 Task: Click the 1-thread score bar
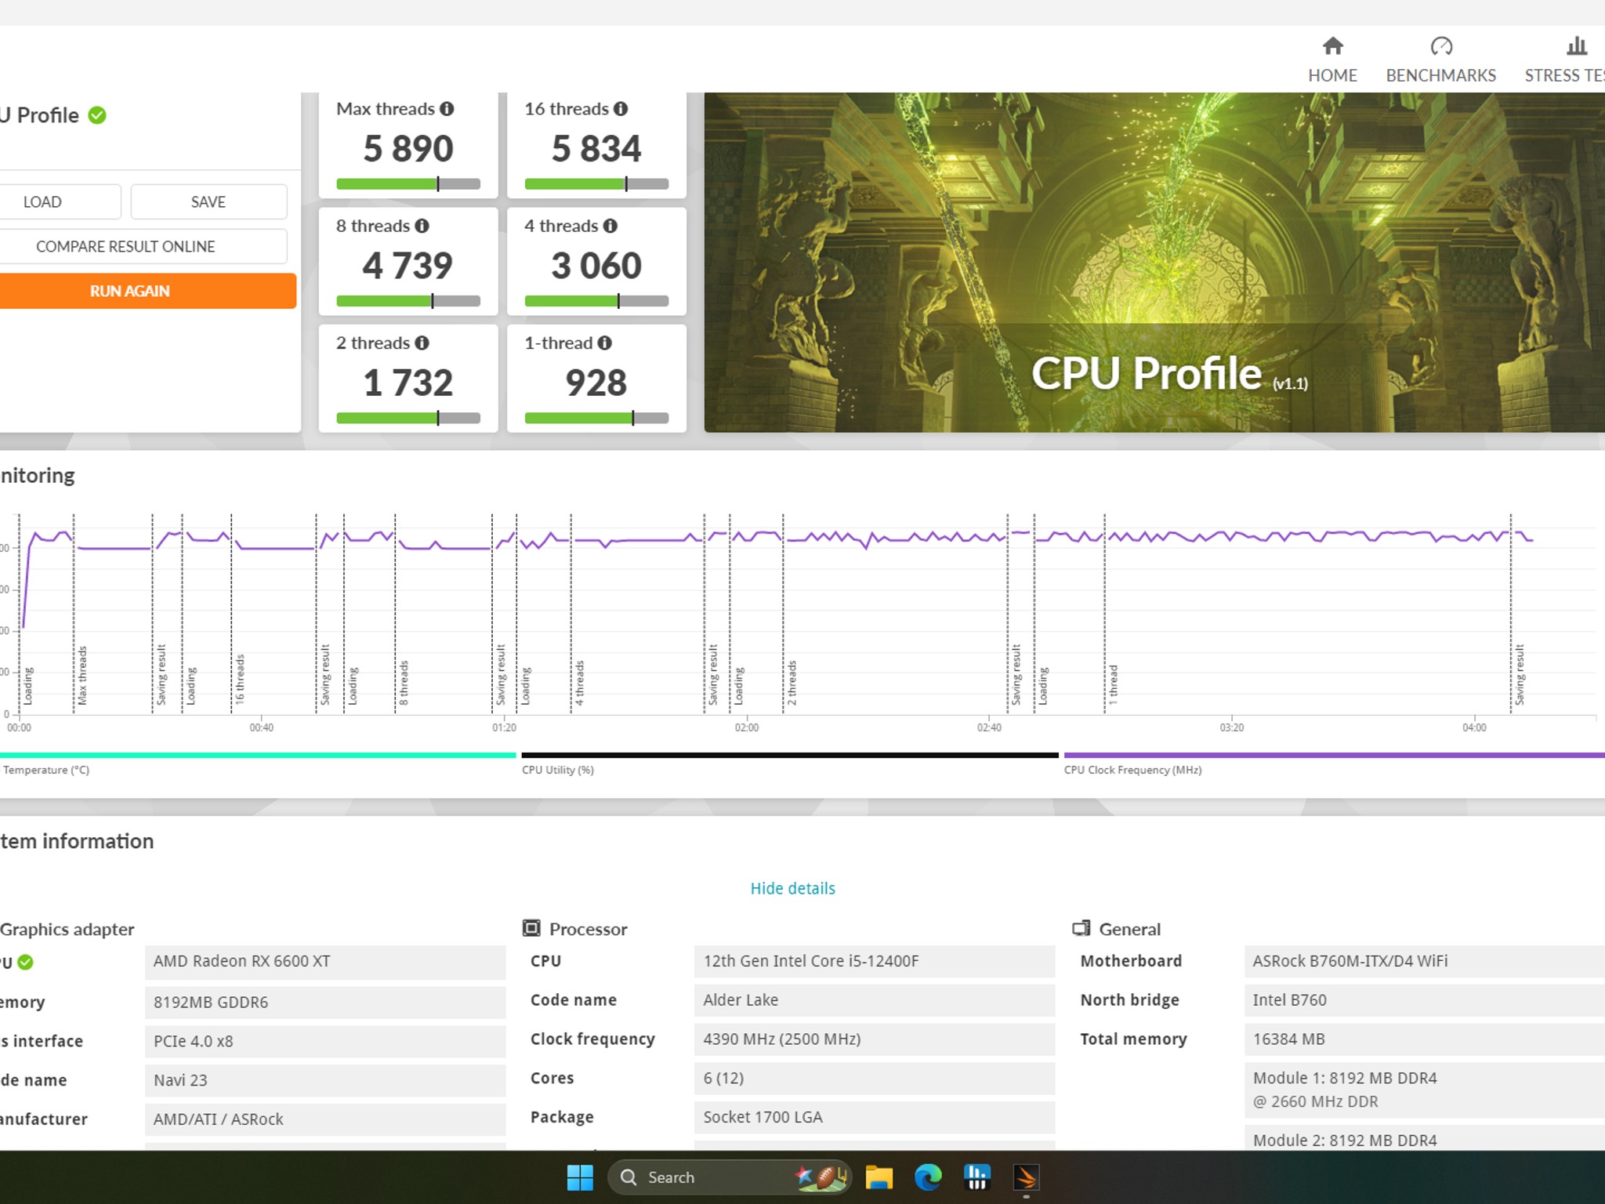coord(596,418)
